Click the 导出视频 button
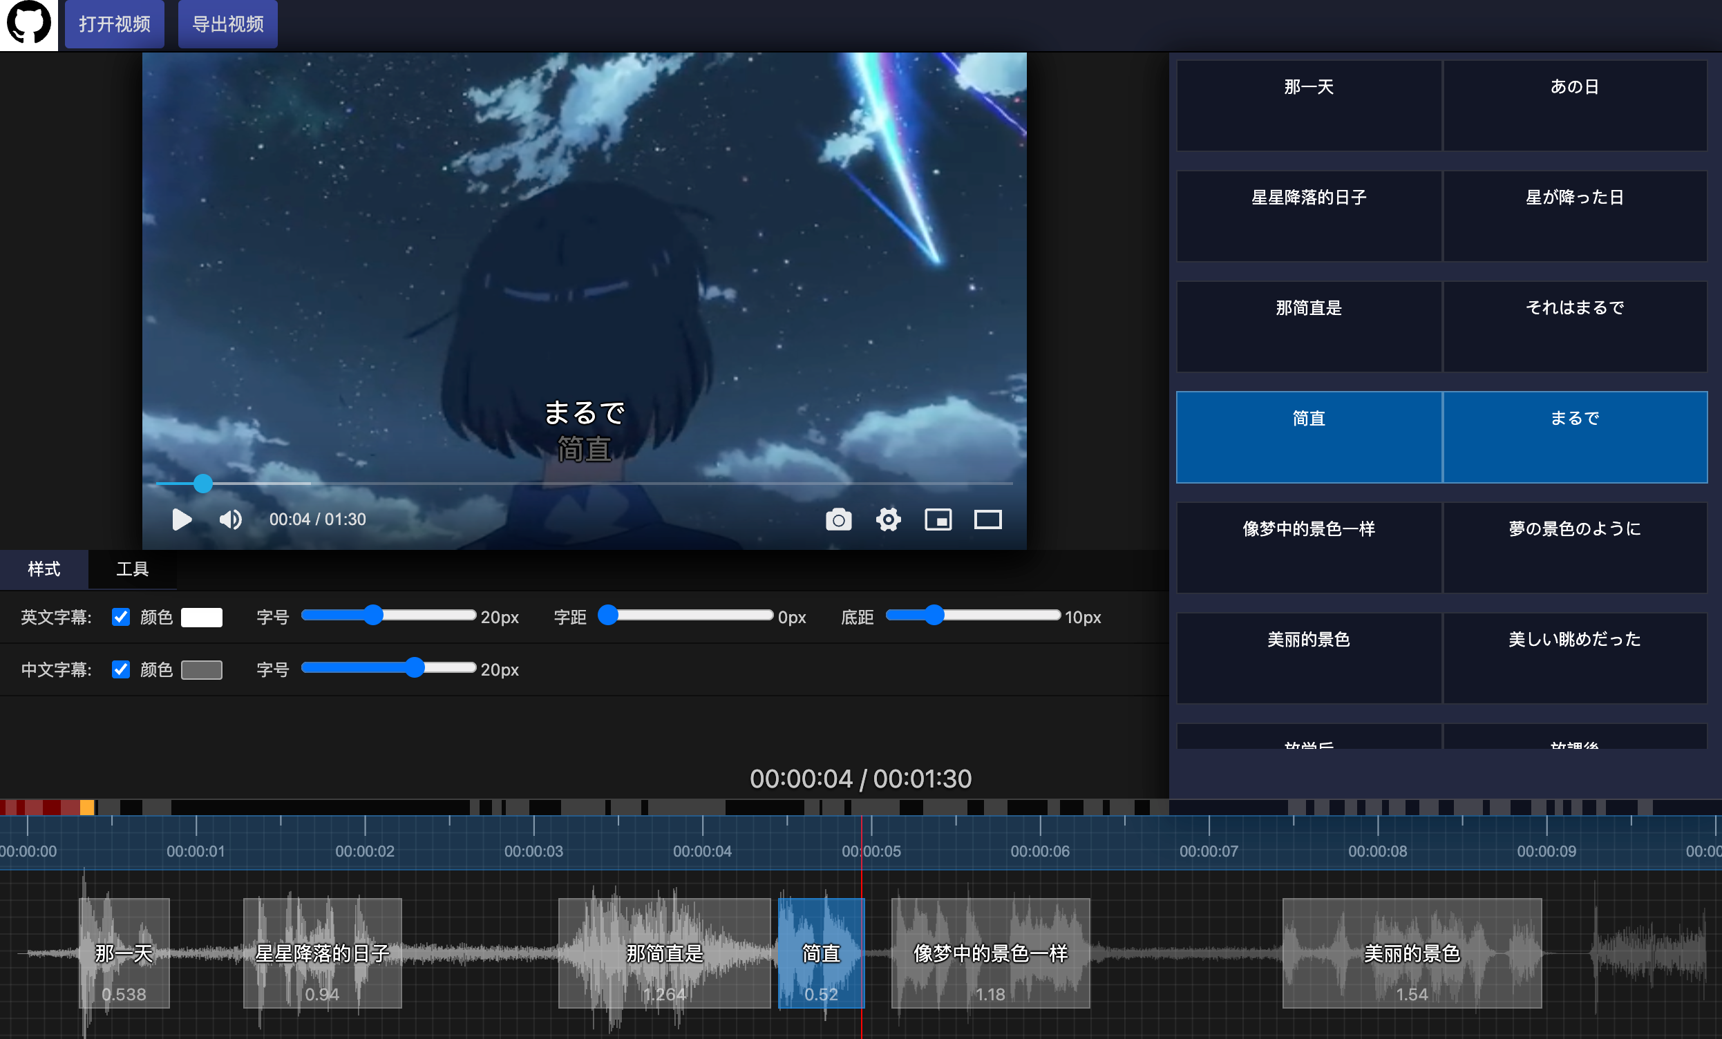 [228, 24]
